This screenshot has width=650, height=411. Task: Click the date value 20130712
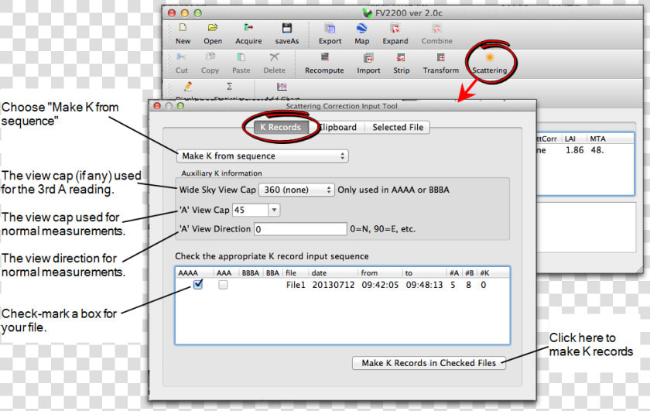click(334, 285)
